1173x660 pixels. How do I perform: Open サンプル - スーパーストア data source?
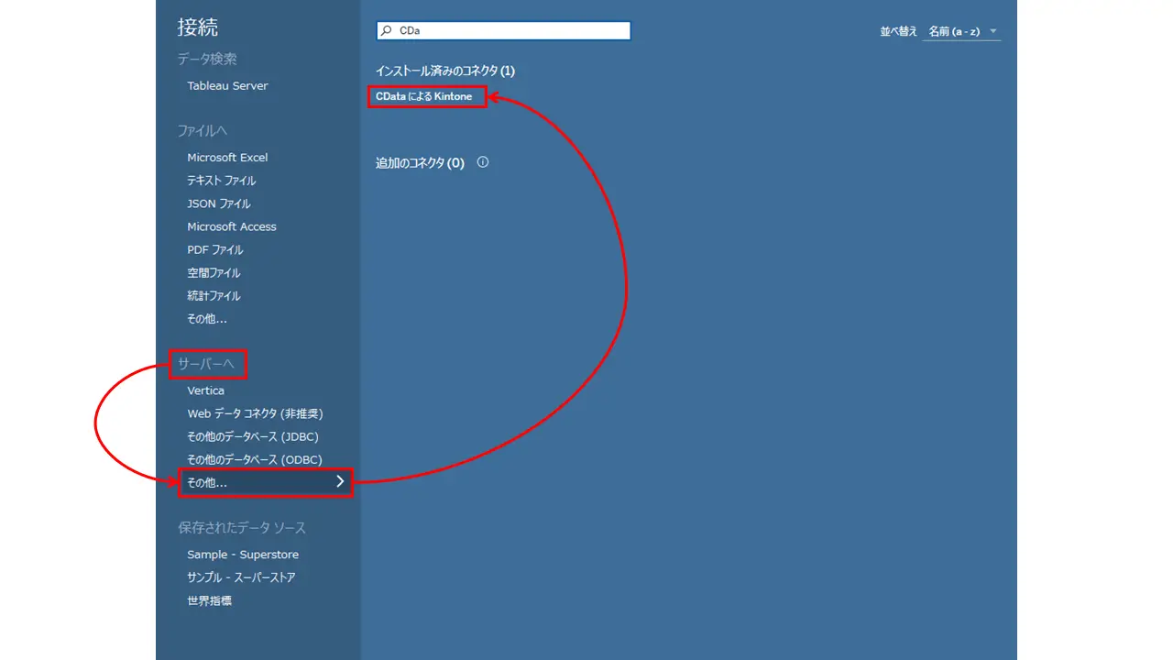pos(241,577)
